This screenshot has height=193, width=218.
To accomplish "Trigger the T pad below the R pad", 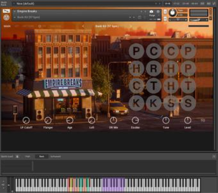I will [153, 86].
